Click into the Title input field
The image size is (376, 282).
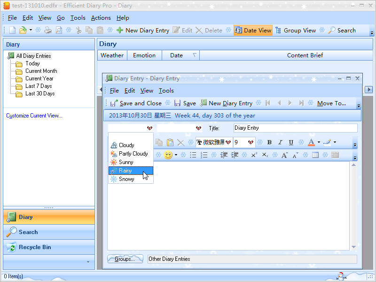[295, 128]
